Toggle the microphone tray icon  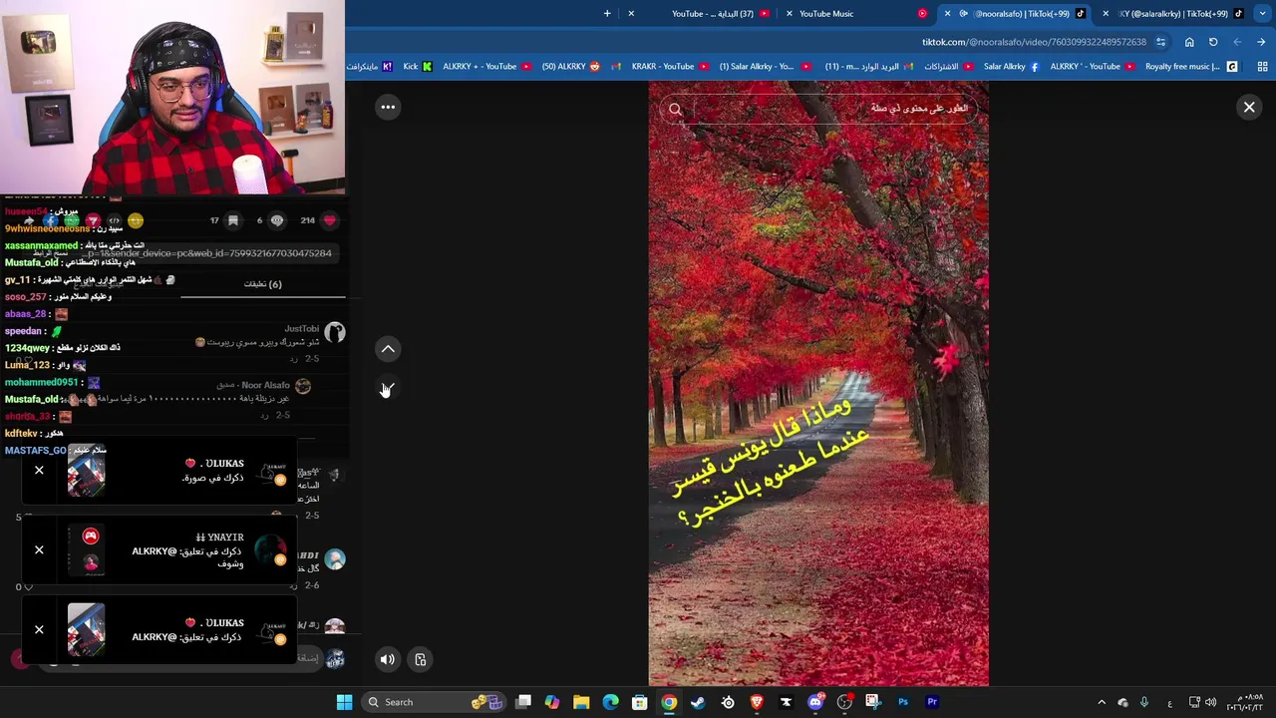pos(1144,702)
